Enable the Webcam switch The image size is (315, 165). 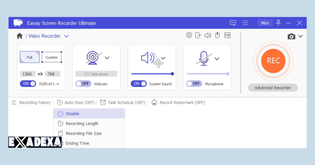pyautogui.click(x=83, y=84)
